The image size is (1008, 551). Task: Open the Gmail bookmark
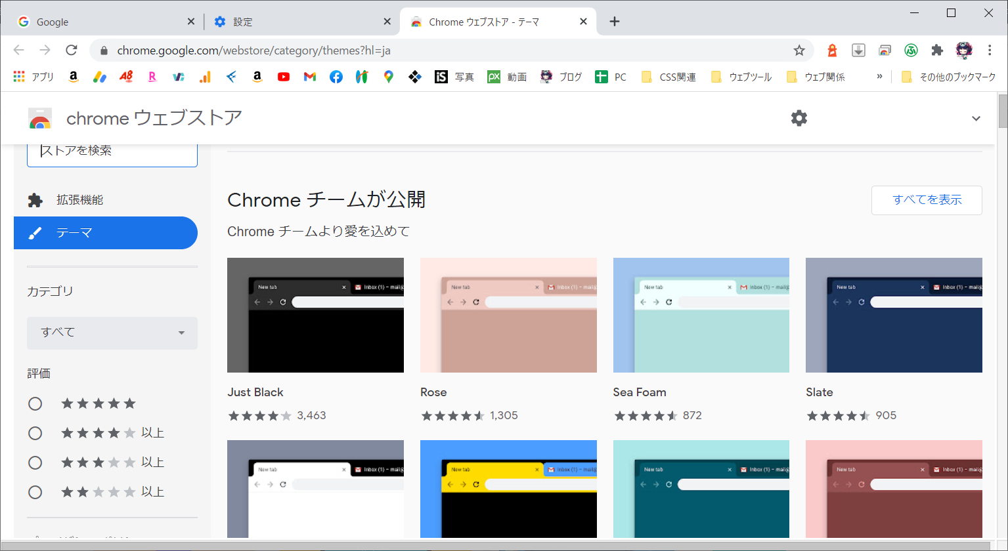(x=310, y=77)
